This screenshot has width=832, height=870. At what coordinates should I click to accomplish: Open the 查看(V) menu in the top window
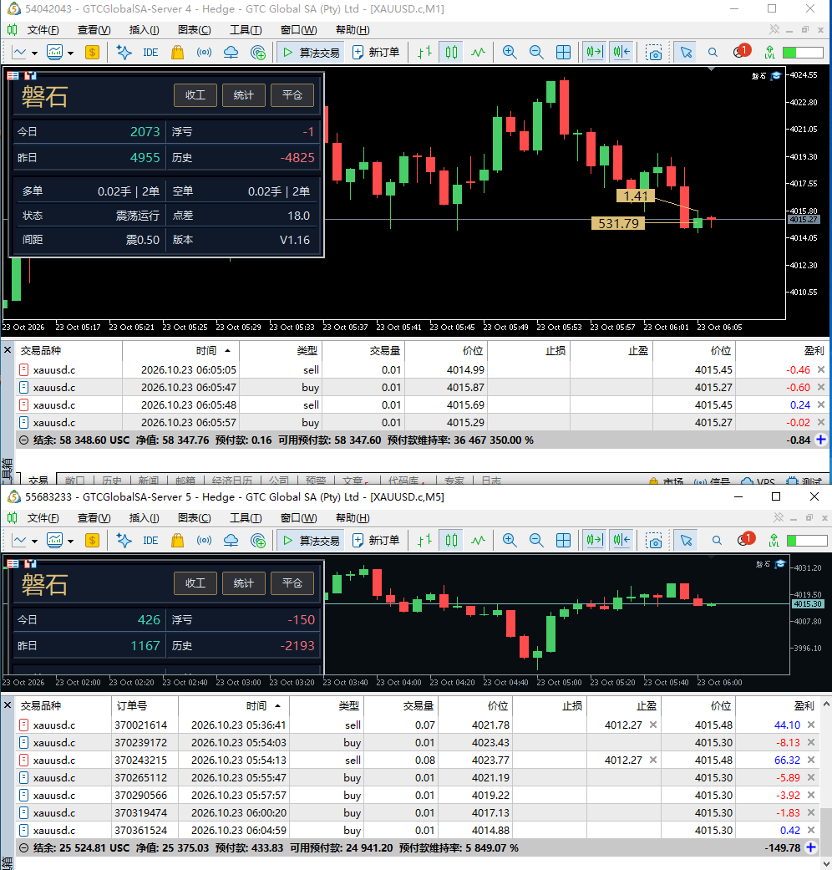[x=94, y=30]
